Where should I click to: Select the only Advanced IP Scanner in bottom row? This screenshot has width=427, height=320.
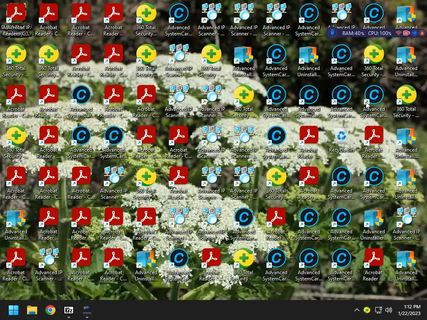point(48,264)
